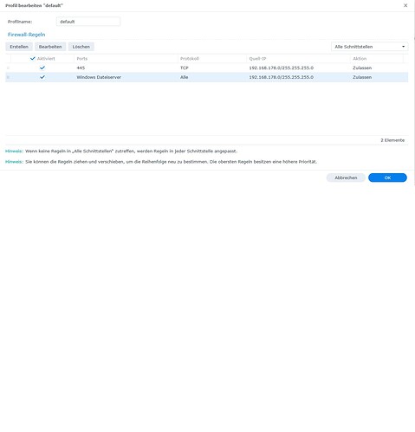Click the Löschen button
The image size is (415, 432).
[81, 47]
